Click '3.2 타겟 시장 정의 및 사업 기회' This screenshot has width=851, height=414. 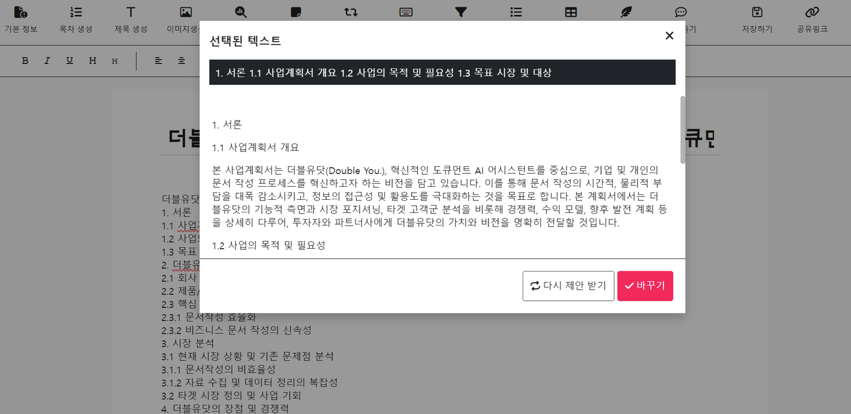click(x=231, y=395)
